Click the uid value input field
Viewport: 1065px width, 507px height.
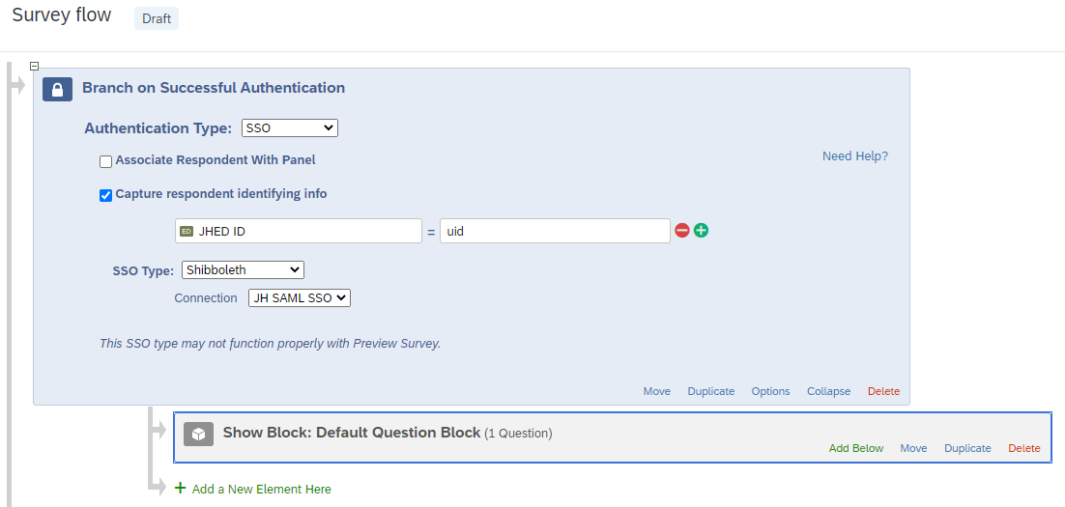(x=555, y=231)
